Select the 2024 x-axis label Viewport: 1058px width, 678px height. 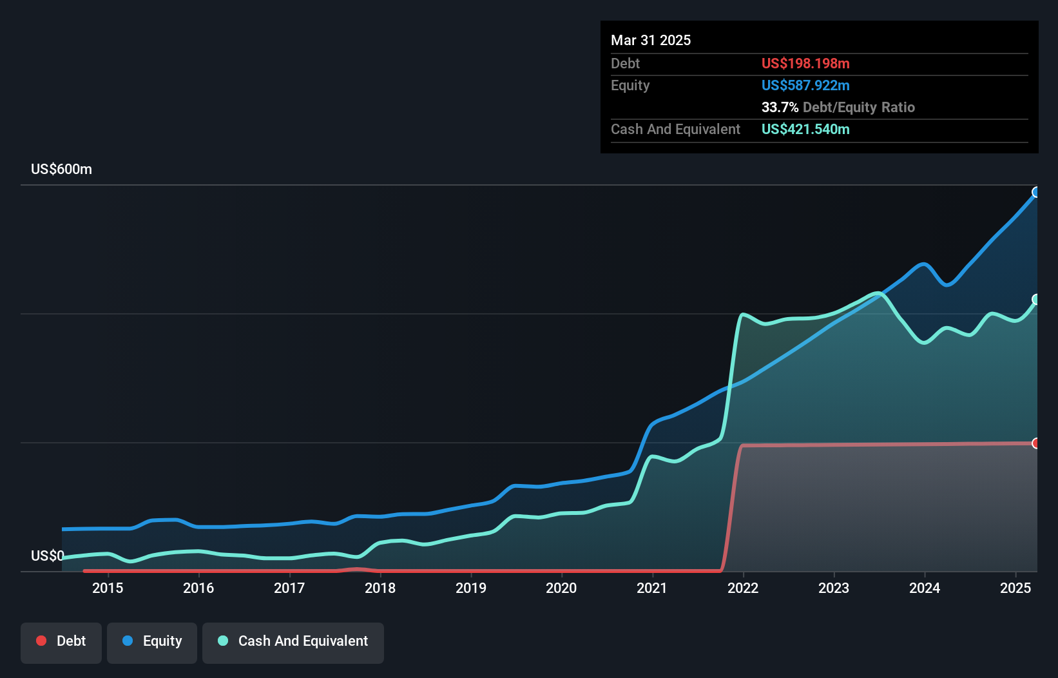click(x=925, y=588)
